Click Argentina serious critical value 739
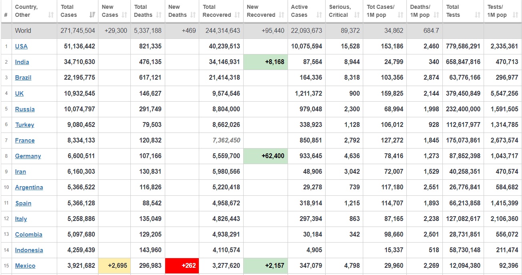 pos(354,187)
